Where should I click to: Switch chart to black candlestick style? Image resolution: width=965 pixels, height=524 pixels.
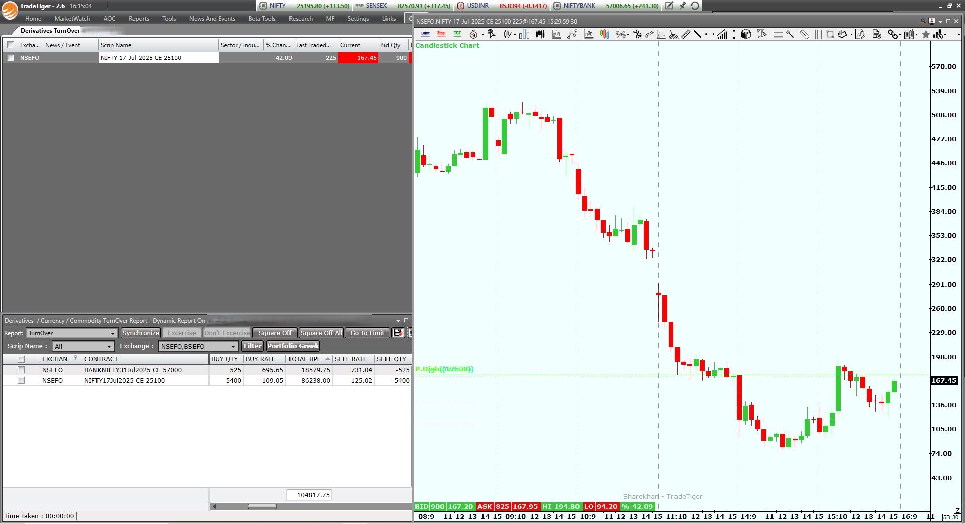540,34
